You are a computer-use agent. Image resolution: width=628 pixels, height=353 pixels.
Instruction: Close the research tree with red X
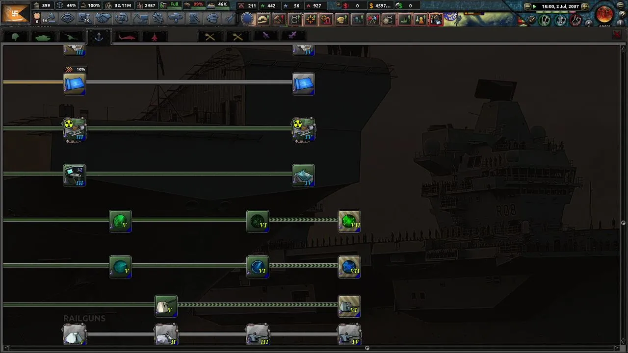click(617, 34)
